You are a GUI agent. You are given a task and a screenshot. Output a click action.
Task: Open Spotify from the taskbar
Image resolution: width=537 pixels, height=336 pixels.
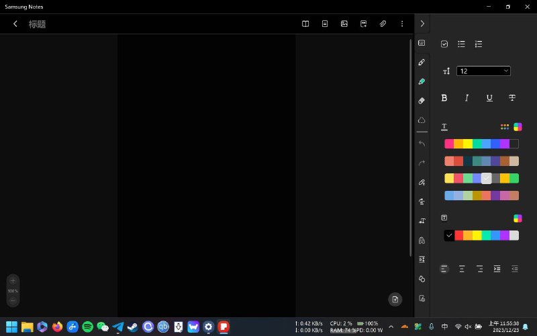point(87,327)
